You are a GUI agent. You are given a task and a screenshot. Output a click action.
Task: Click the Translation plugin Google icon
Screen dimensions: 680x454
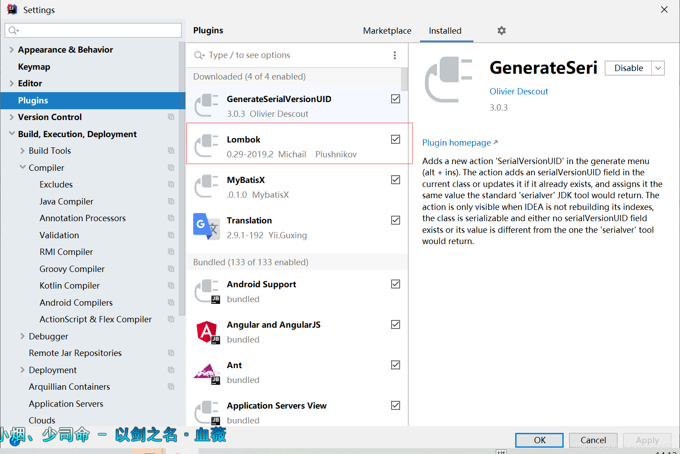tap(206, 226)
